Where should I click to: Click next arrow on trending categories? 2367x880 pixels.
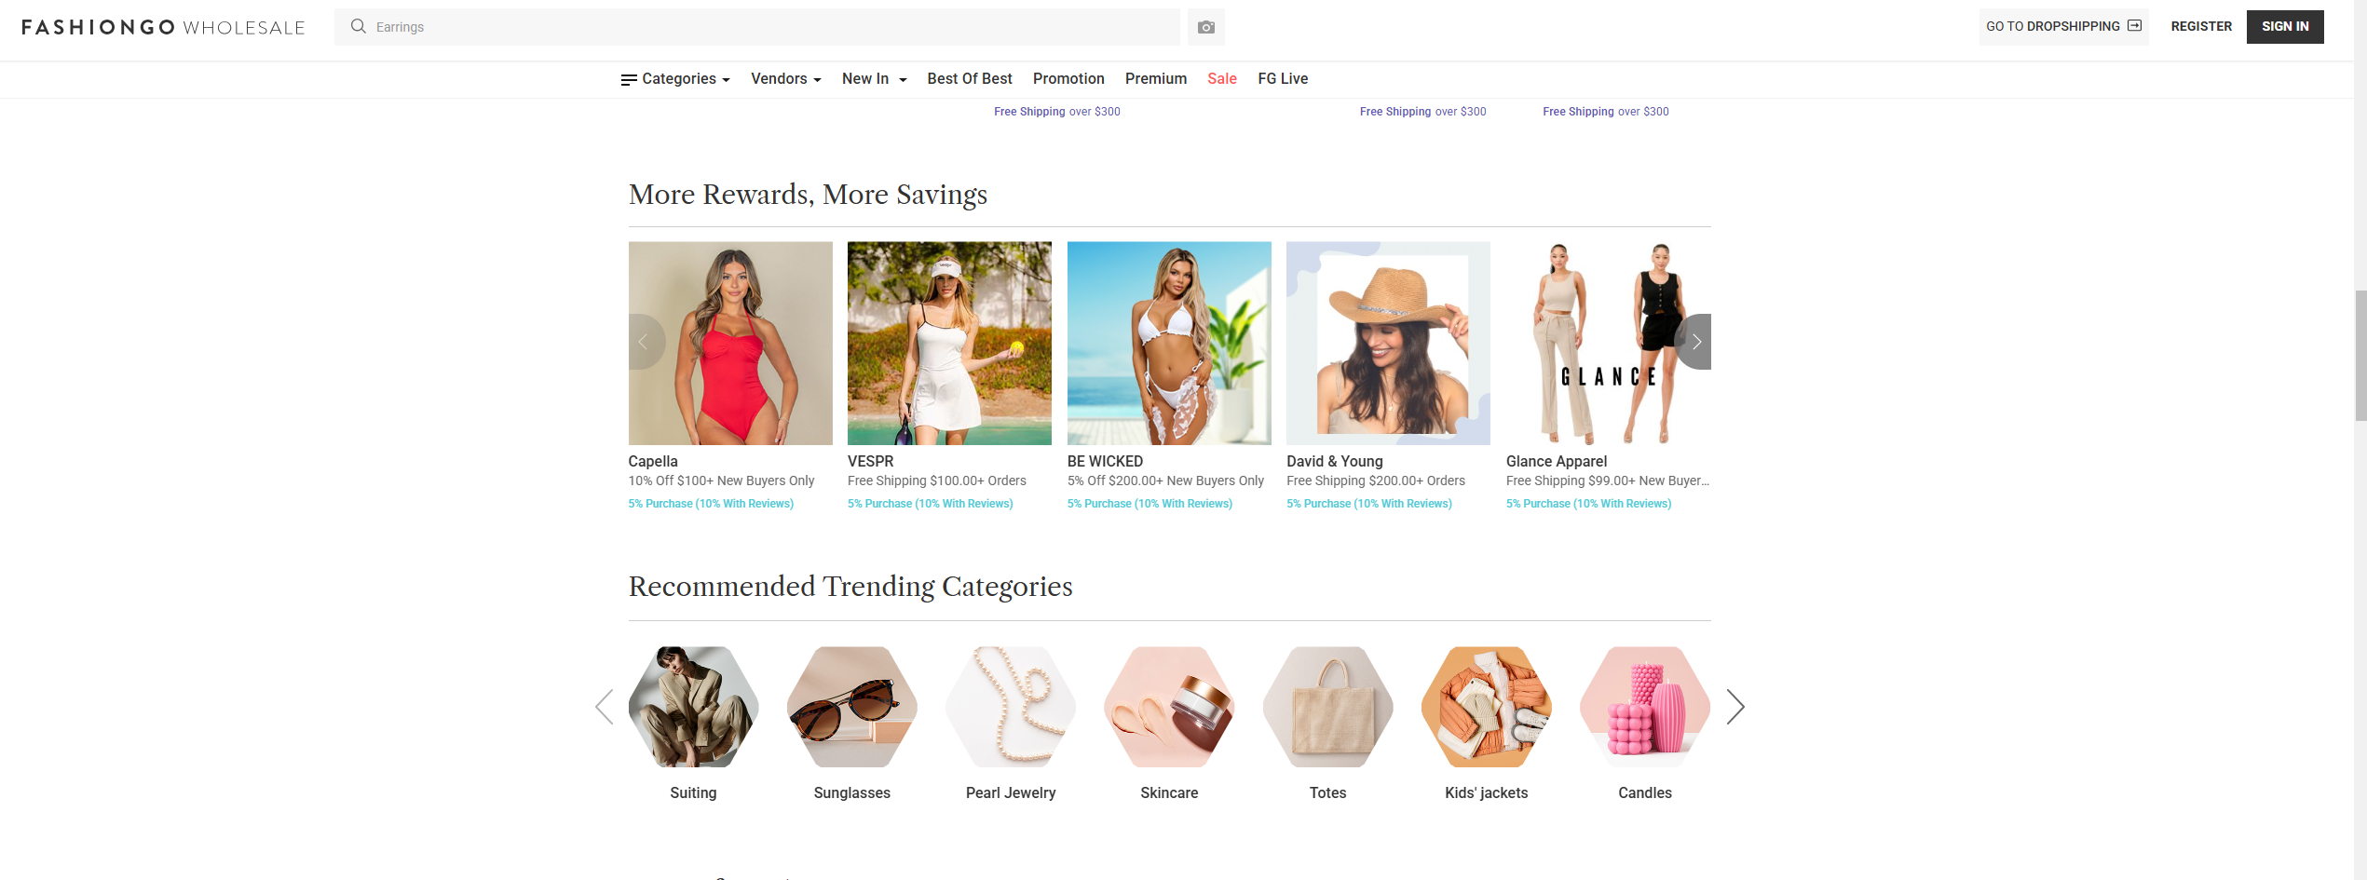[1734, 707]
